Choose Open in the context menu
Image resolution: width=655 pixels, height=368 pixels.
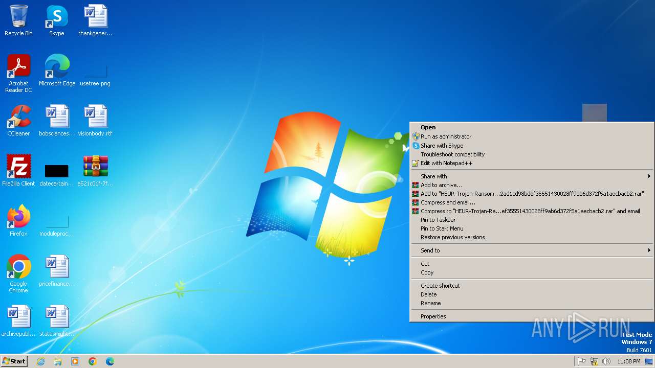tap(532, 128)
